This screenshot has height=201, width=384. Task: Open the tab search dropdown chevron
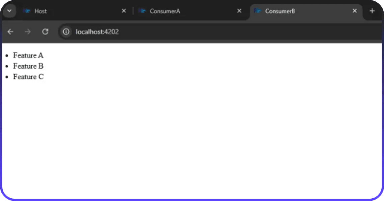[9, 11]
